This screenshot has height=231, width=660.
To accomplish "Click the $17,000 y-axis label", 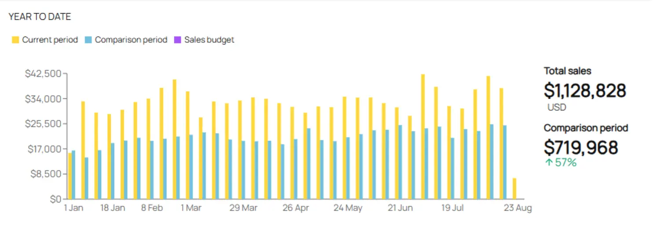I will [44, 149].
